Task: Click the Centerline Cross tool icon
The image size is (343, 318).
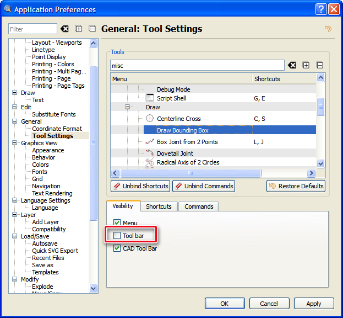Action: pos(150,119)
